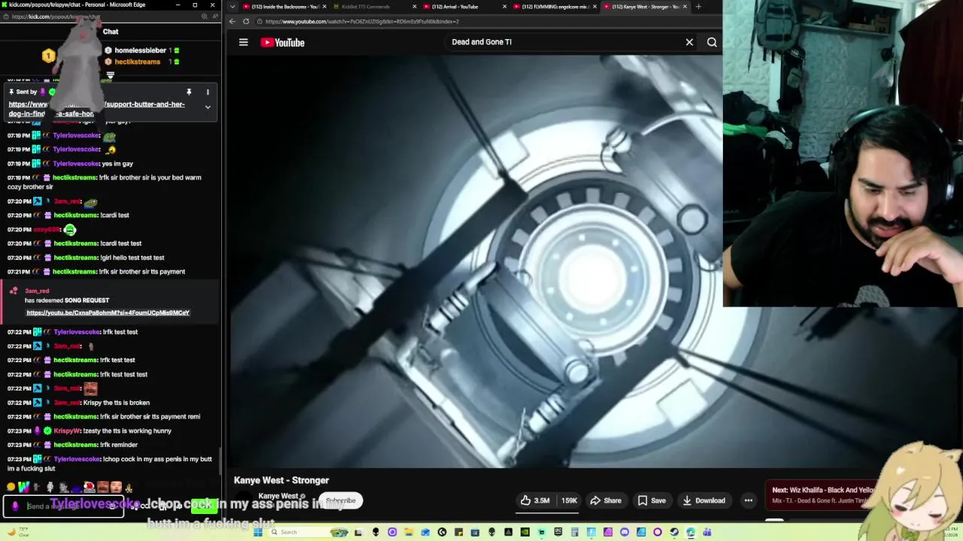963x541 pixels.
Task: Unpin the pinned chat message
Action: coord(189,92)
